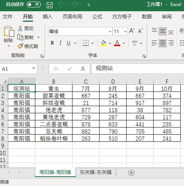
Task: Apply the red font color
Action: click(117, 43)
